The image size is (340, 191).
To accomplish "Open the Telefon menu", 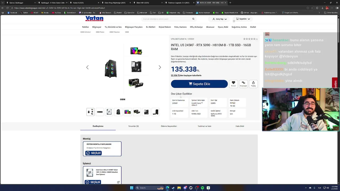I will tap(85, 27).
